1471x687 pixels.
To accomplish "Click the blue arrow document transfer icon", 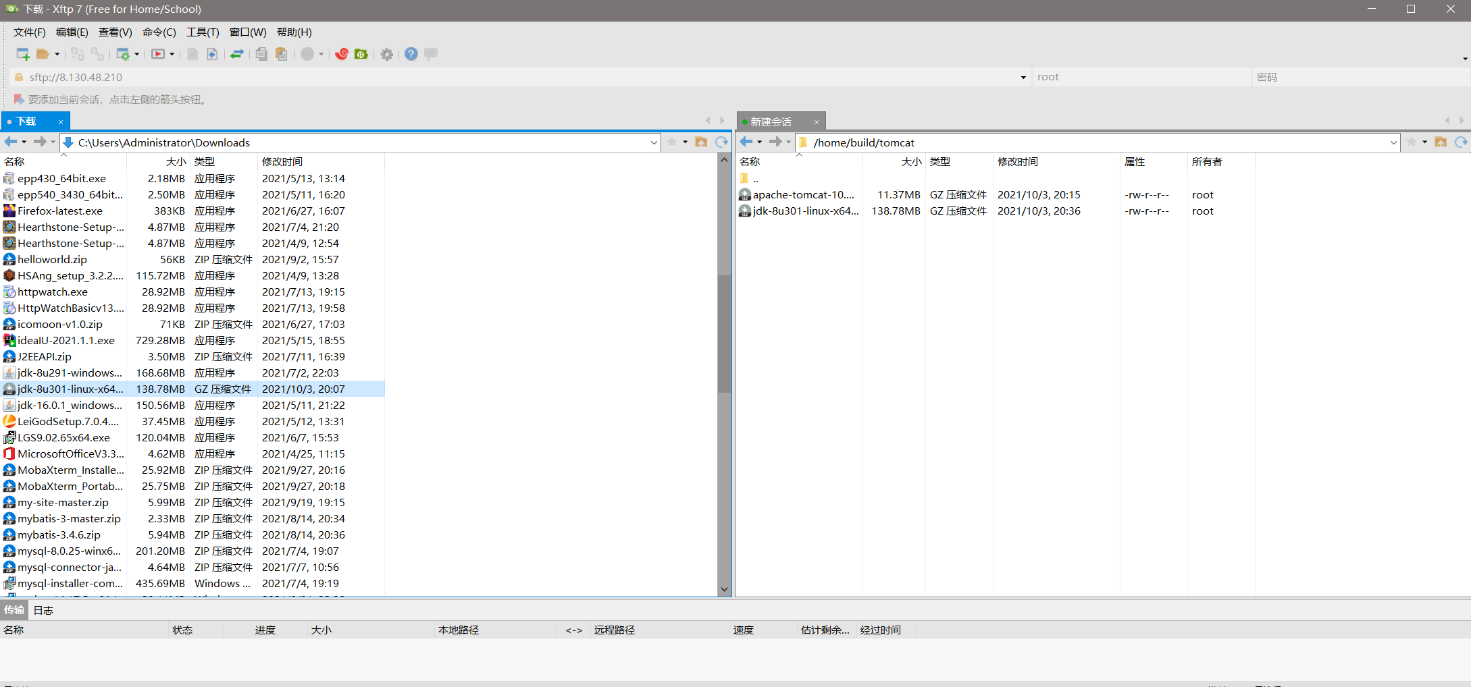I will [212, 54].
